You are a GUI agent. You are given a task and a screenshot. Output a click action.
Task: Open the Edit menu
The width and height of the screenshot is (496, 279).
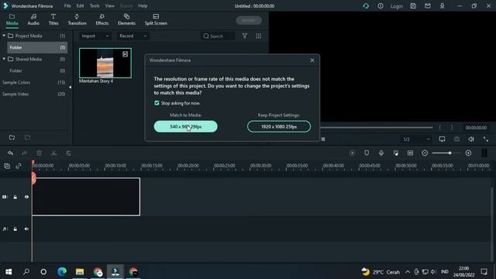[80, 5]
